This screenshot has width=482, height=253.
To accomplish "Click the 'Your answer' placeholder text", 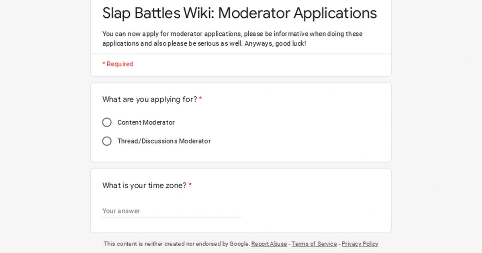I will coord(121,211).
